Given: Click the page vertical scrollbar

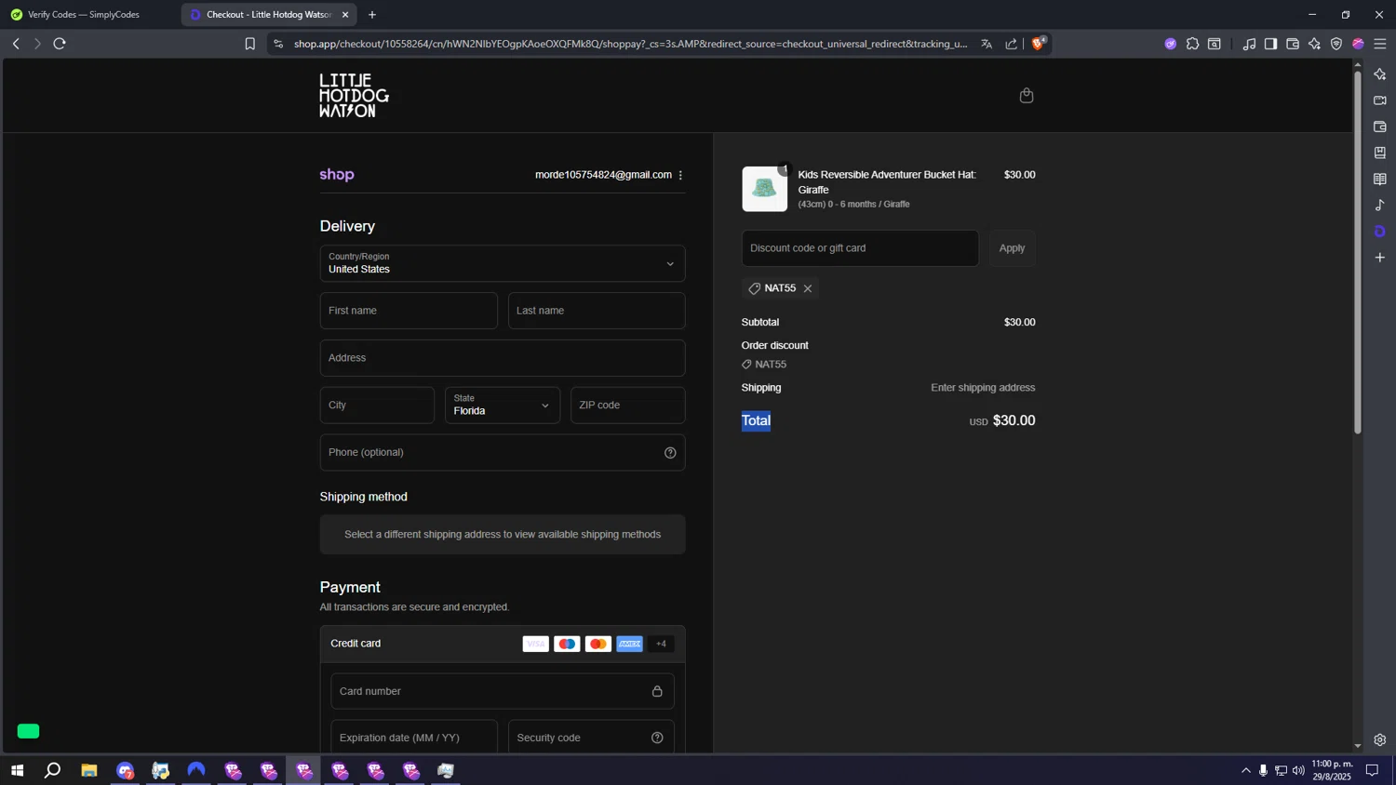Looking at the screenshot, I should click(1358, 251).
